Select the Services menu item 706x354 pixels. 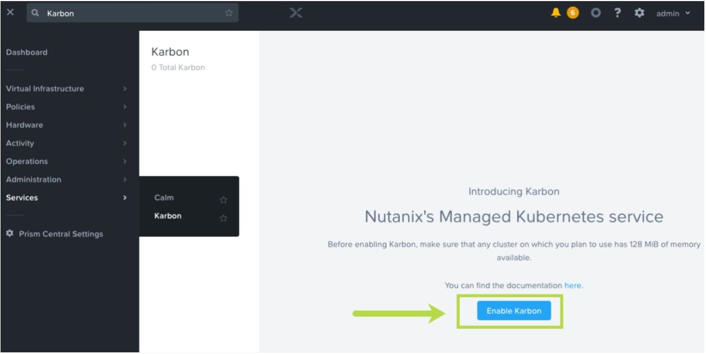(22, 197)
